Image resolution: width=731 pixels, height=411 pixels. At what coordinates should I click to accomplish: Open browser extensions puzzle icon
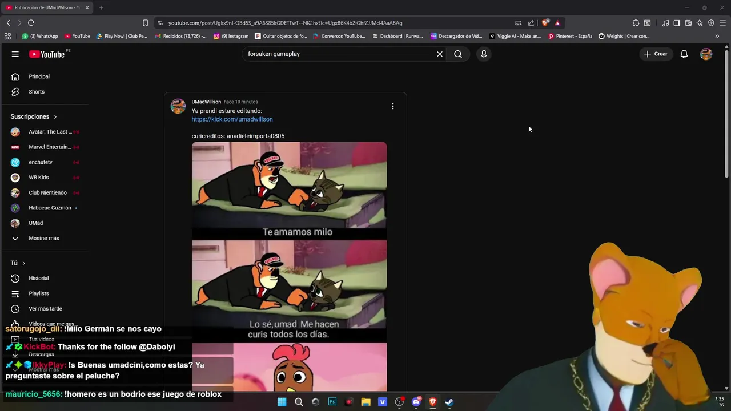(636, 23)
